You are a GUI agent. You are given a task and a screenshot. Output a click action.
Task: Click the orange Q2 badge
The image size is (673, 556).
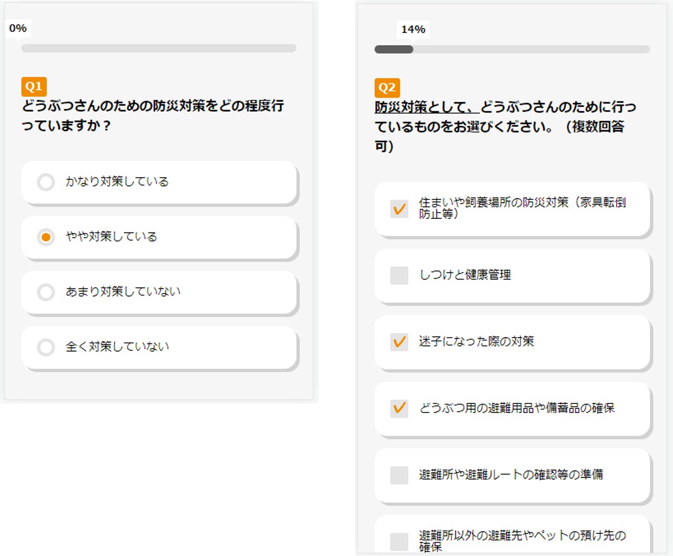(x=387, y=88)
